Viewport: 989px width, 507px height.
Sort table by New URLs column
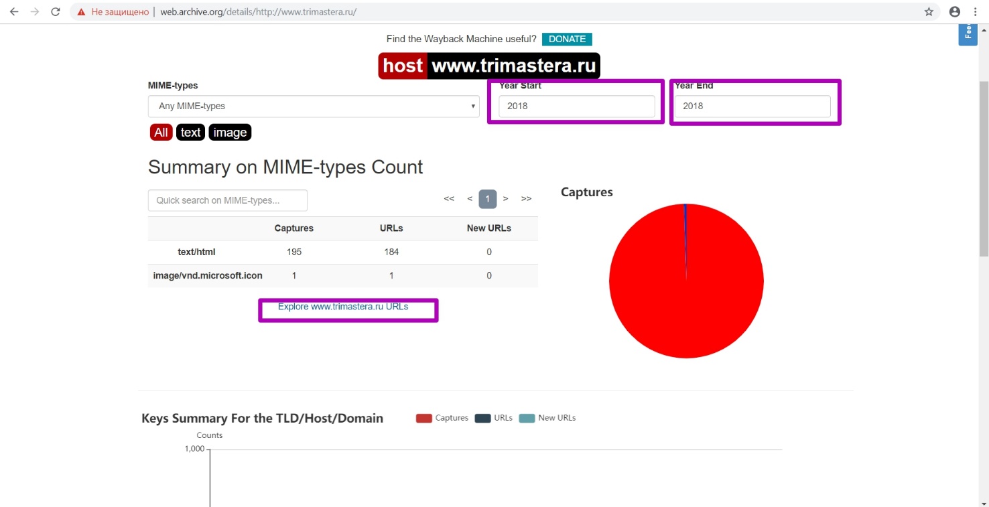click(489, 228)
